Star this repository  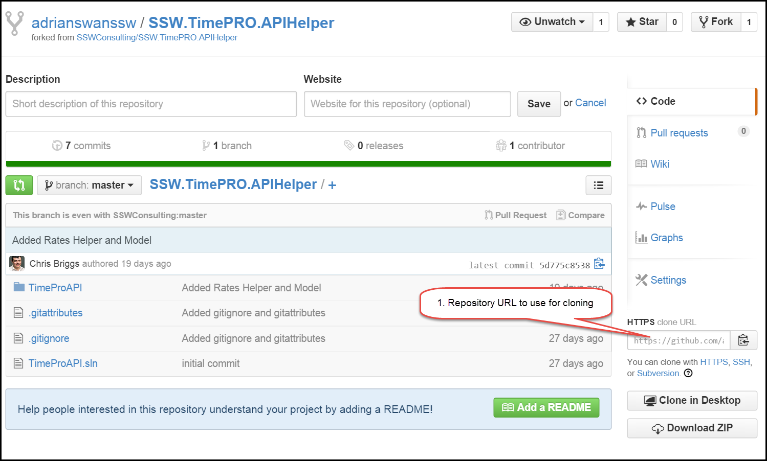[x=642, y=22]
